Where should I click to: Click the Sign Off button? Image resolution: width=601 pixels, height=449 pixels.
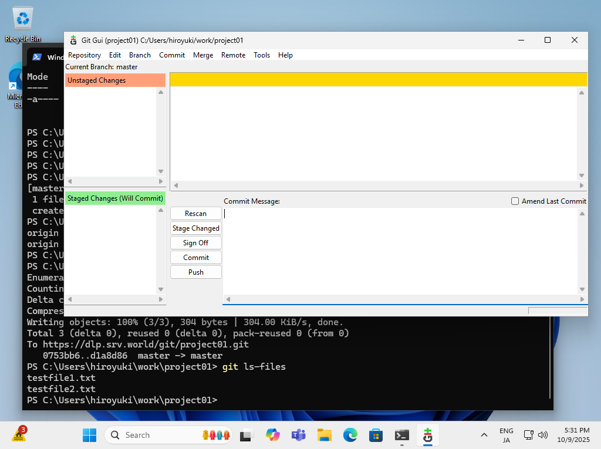coord(196,243)
